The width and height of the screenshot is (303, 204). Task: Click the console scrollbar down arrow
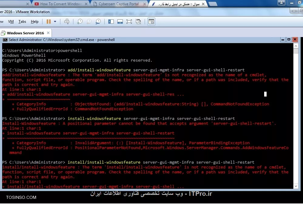click(296, 186)
